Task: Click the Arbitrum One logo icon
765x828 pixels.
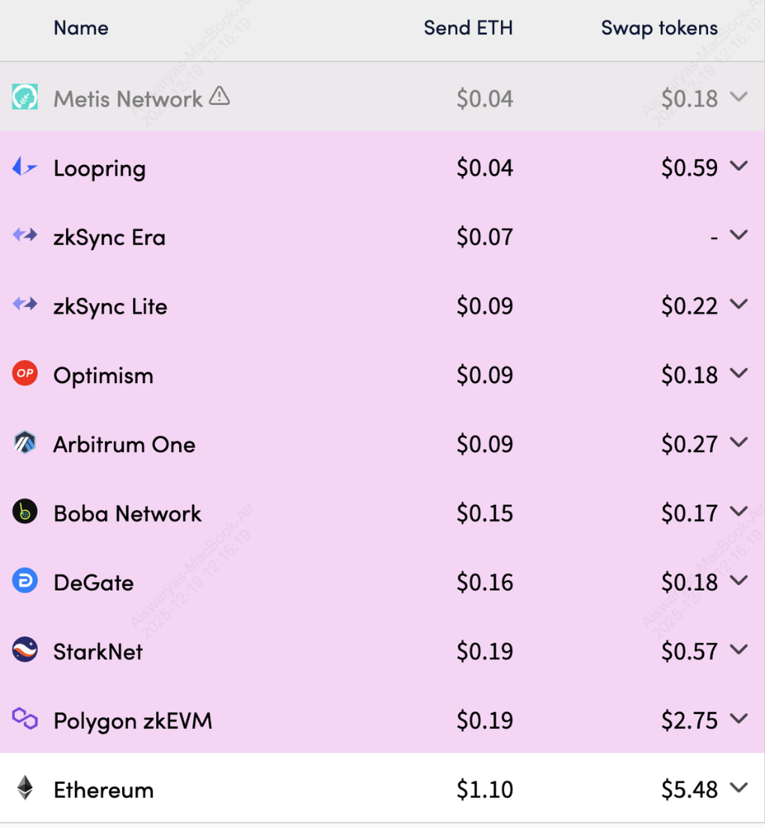Action: click(x=25, y=443)
